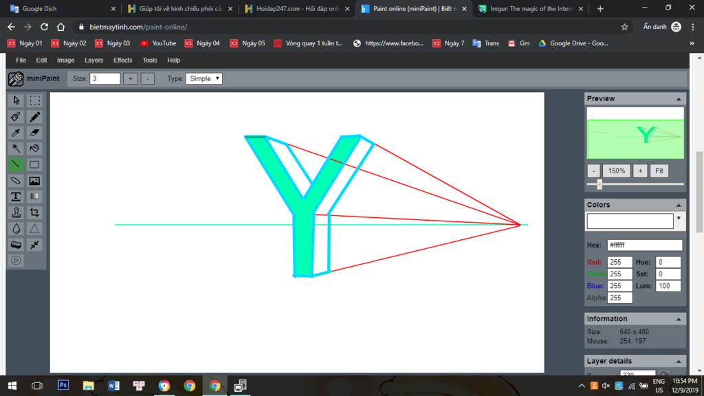
Task: Select the arrow Select tool
Action: (16, 100)
